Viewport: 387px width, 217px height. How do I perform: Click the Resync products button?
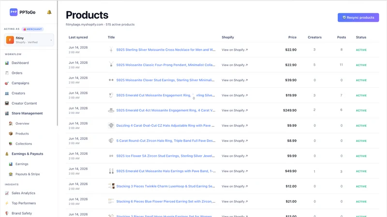(358, 17)
